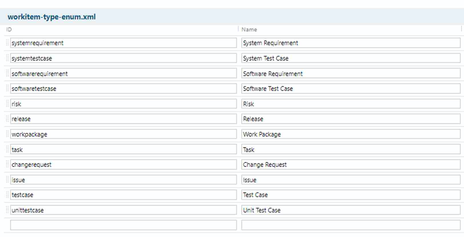Image resolution: width=464 pixels, height=237 pixels.
Task: Click the drag handle beside softwaretestcase row
Action: click(x=7, y=89)
